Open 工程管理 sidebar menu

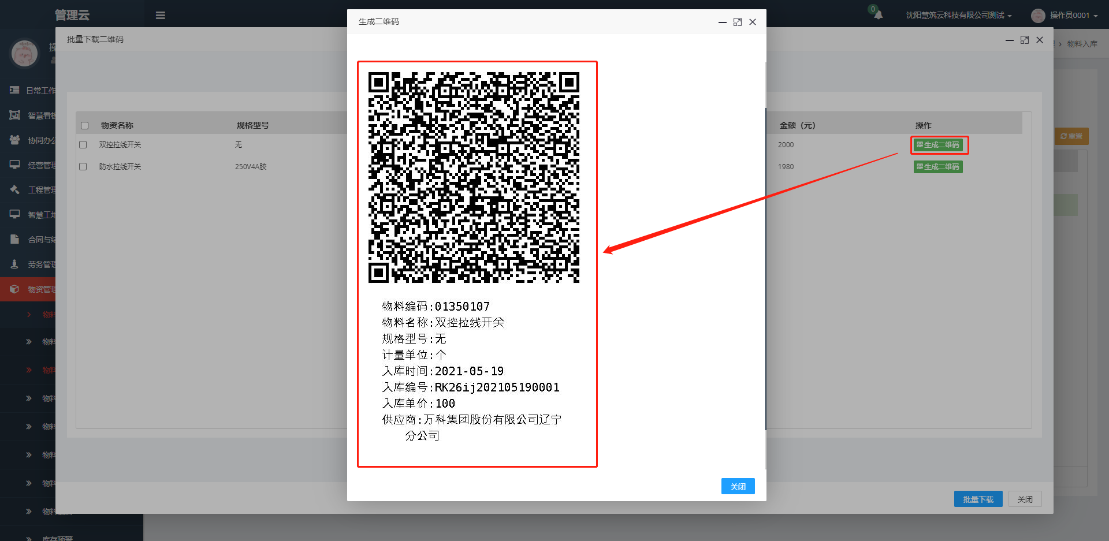click(33, 190)
